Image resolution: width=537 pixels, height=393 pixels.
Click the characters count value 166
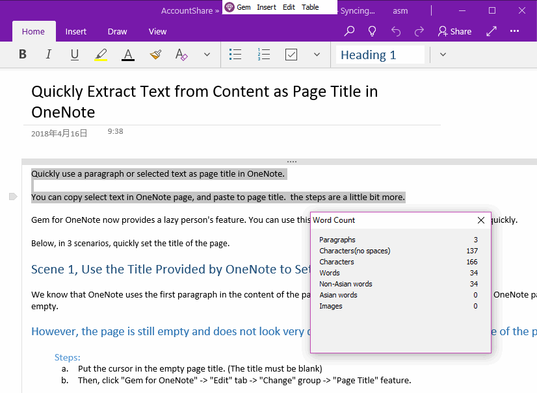[x=471, y=262]
